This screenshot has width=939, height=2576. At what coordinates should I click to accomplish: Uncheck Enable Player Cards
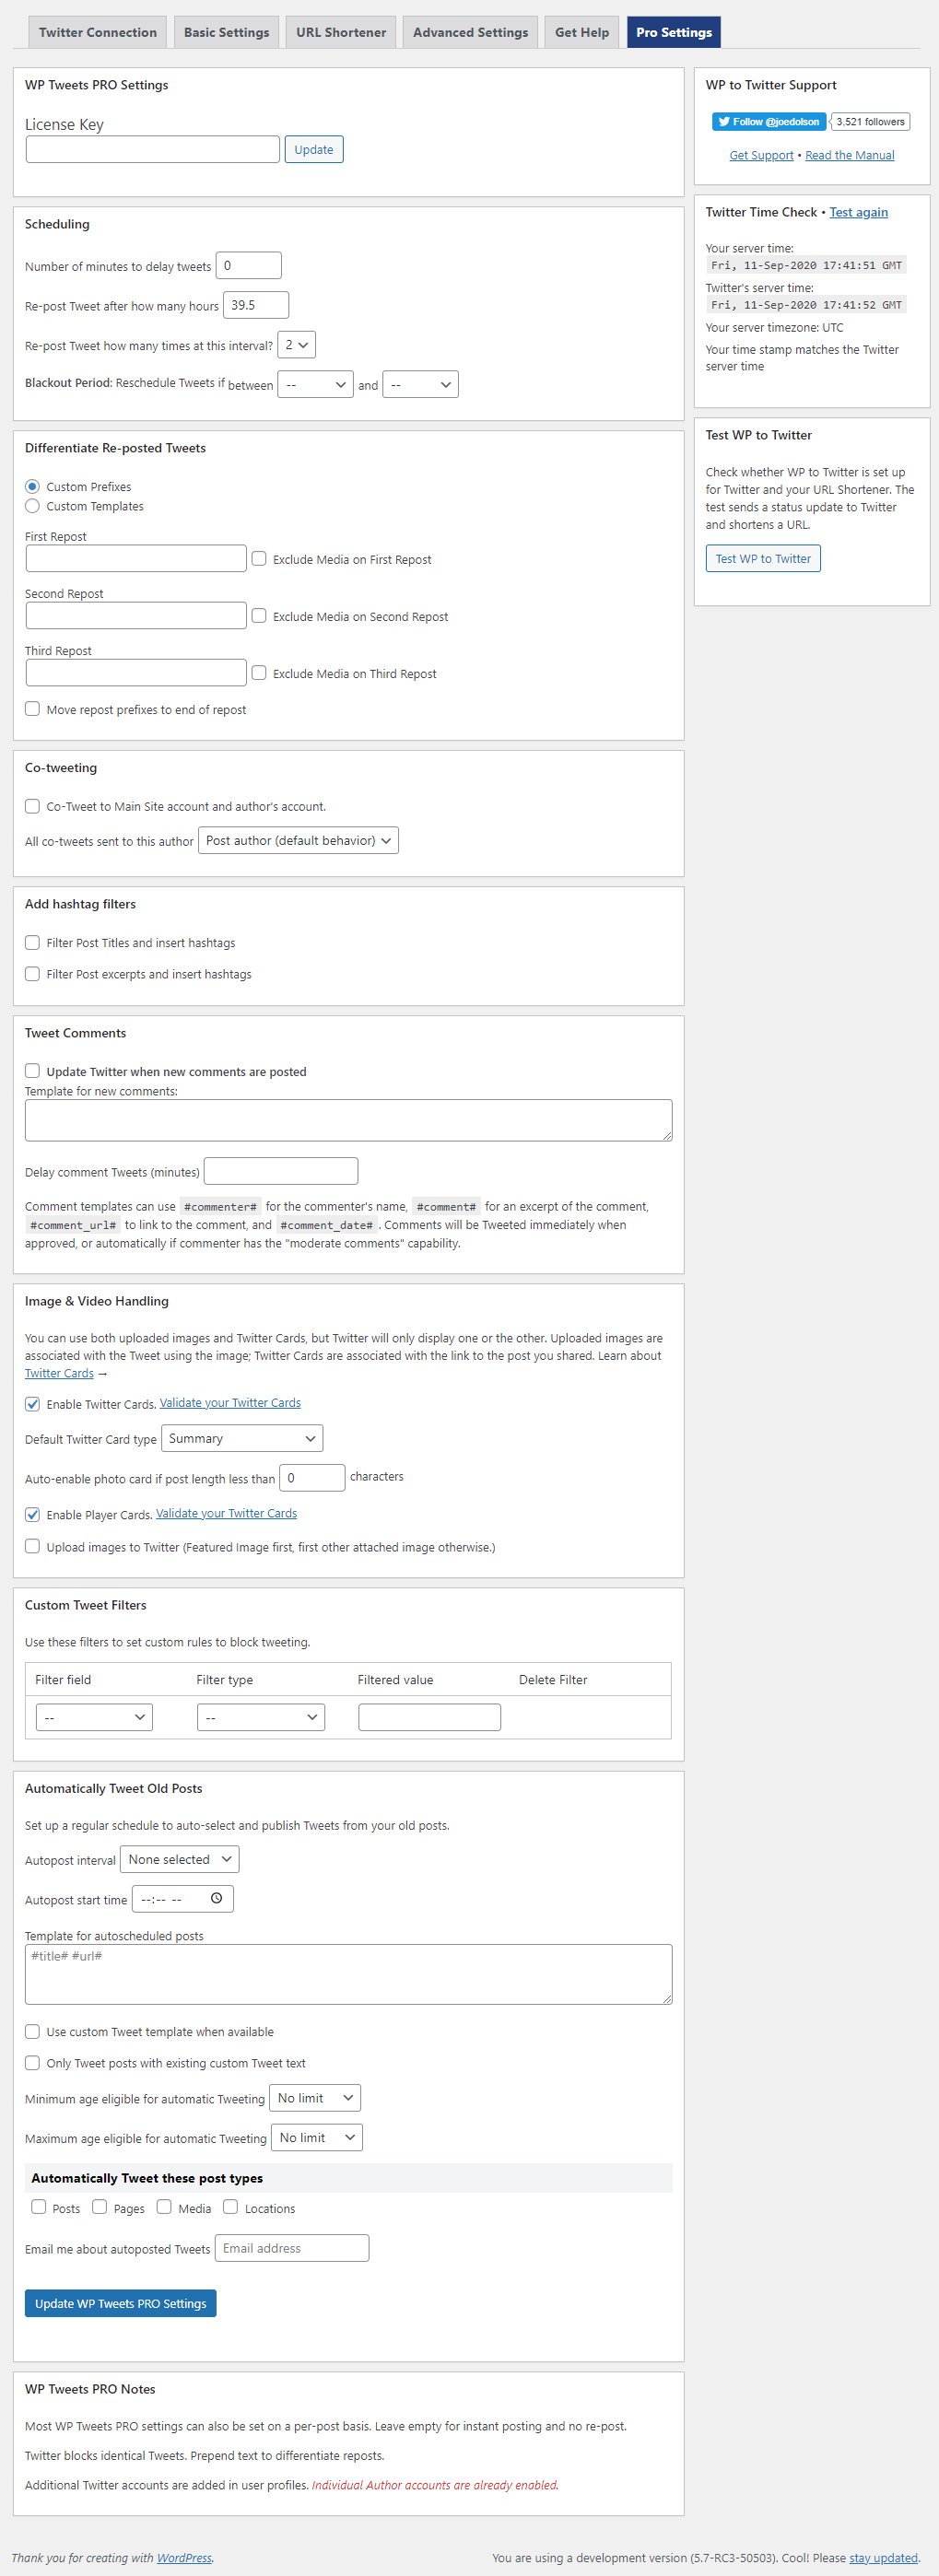[x=33, y=1514]
